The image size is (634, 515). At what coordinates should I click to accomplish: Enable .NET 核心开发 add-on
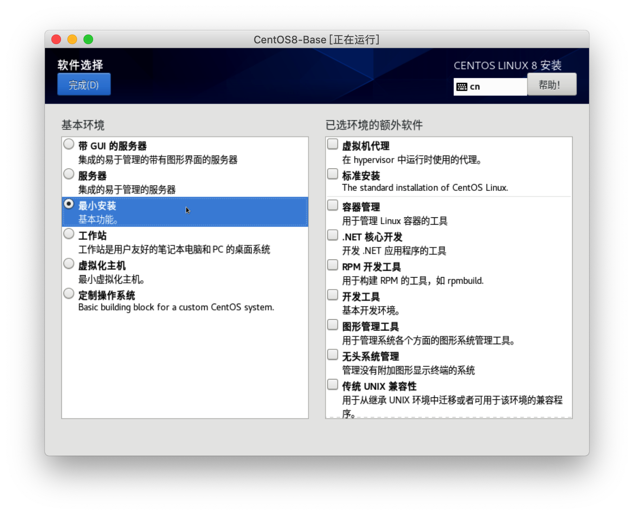333,235
